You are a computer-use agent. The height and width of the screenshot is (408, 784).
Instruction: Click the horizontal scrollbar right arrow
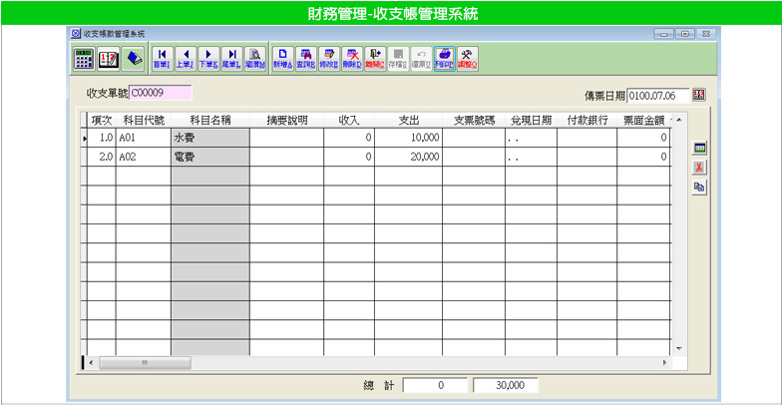(668, 362)
